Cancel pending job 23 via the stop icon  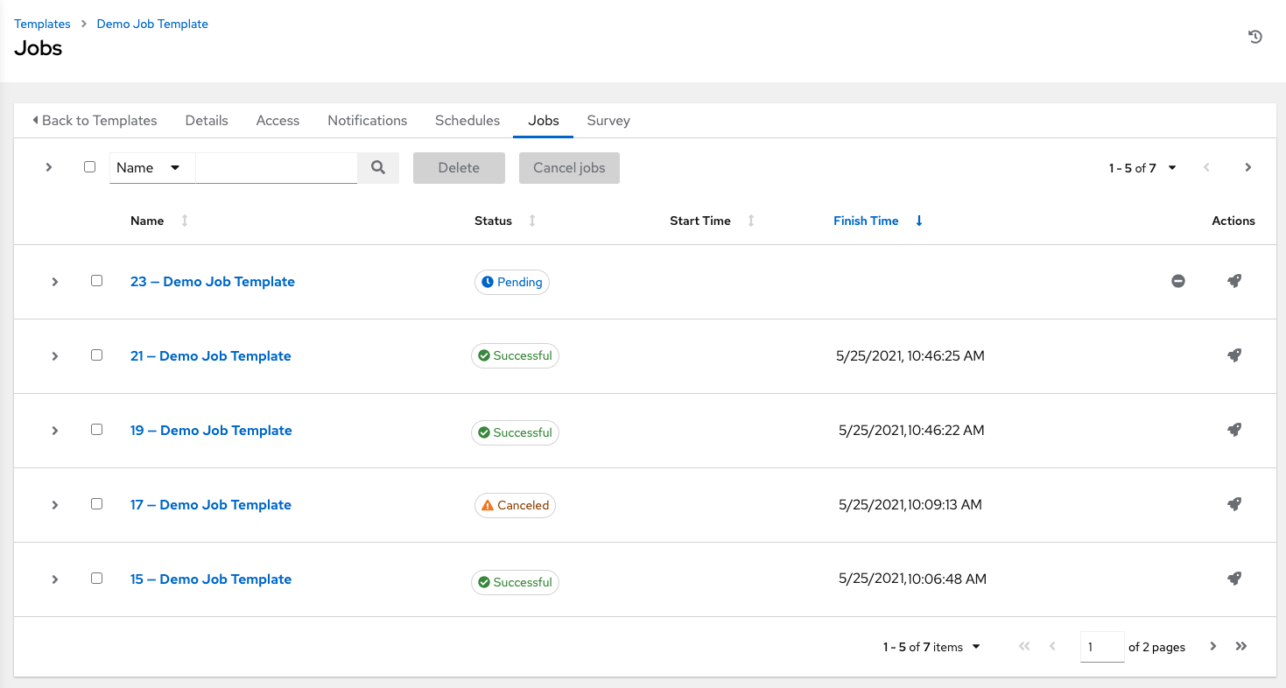1178,281
